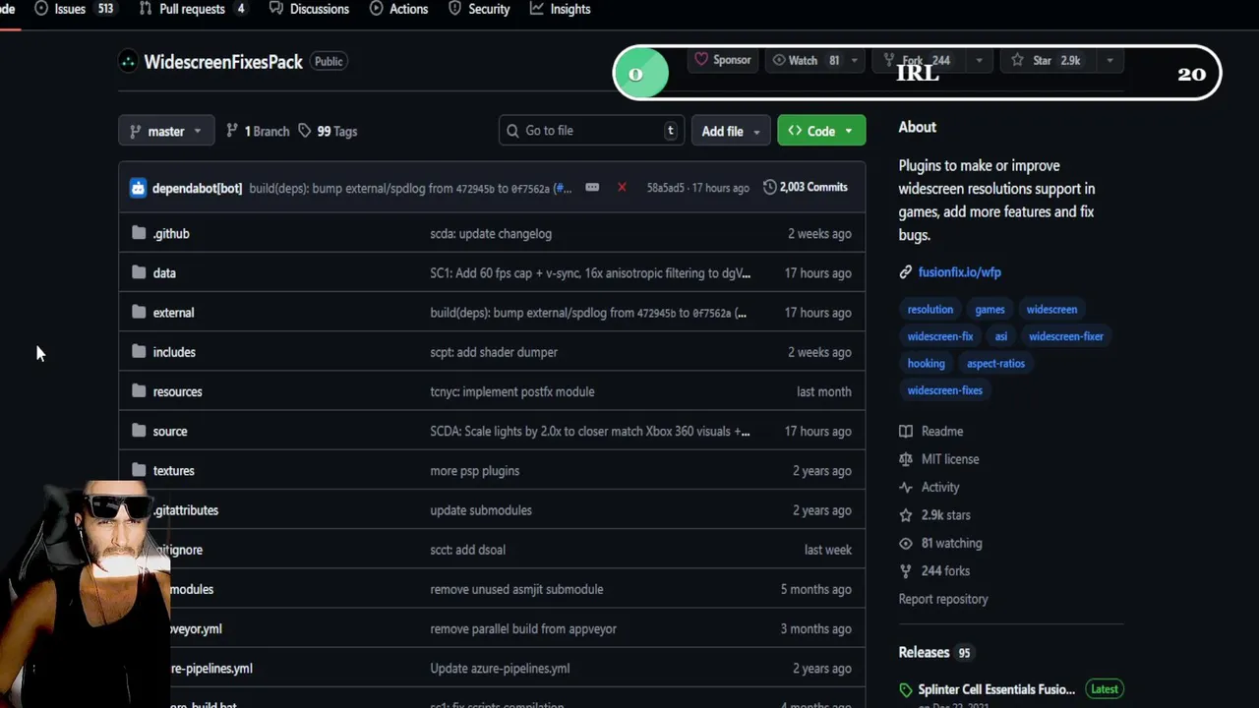Open the Actions tab
Screen dimensions: 1259x708
(398, 9)
